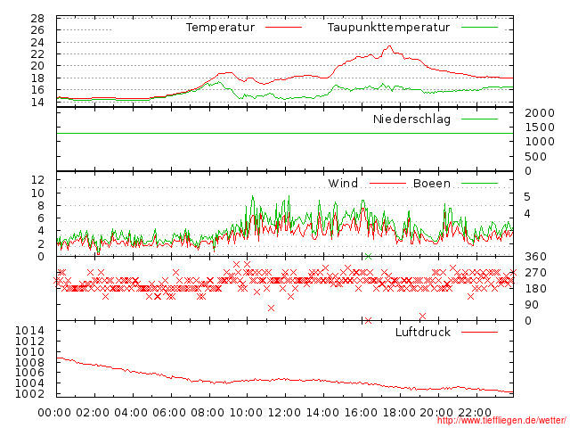This screenshot has height=428, width=570.
Task: Select the Temperatur legend label
Action: click(220, 28)
